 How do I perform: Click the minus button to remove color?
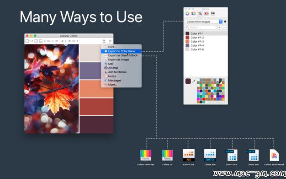[224, 27]
